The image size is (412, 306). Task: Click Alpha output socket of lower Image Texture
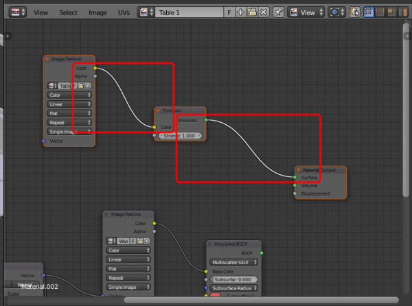click(154, 231)
